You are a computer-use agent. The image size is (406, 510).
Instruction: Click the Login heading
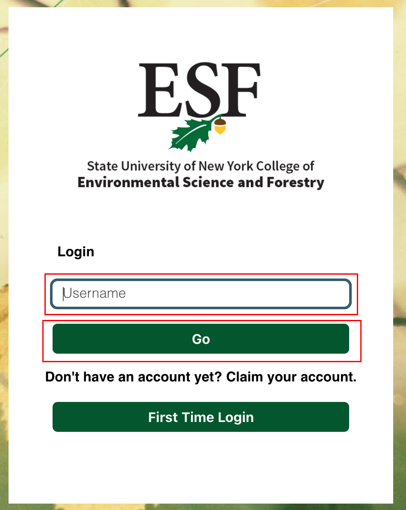(76, 252)
